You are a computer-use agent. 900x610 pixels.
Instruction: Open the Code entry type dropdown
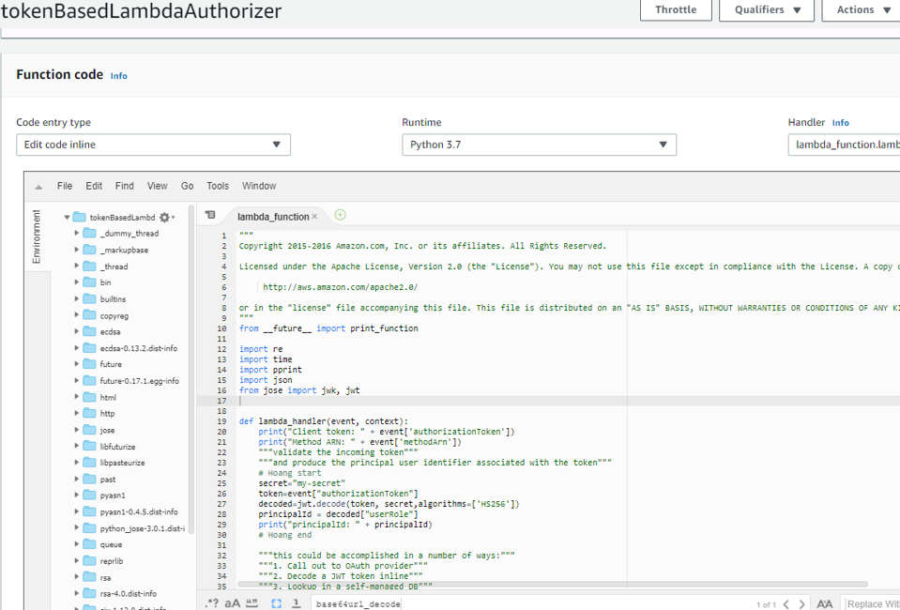click(x=153, y=145)
